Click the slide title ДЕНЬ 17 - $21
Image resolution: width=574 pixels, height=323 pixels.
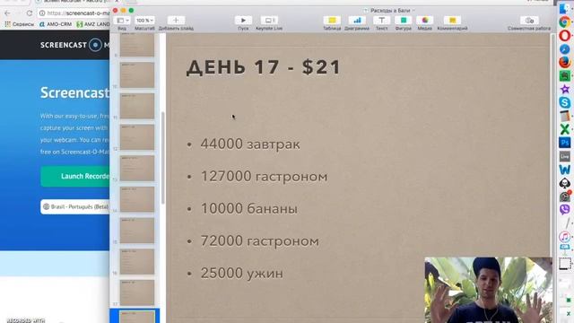264,67
